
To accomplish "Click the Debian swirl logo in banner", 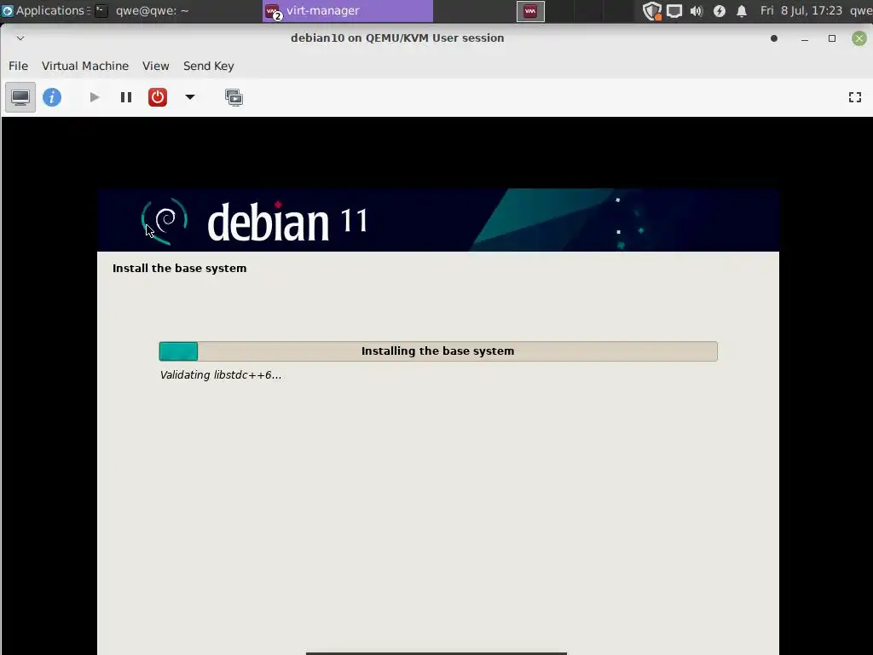I will pos(165,221).
